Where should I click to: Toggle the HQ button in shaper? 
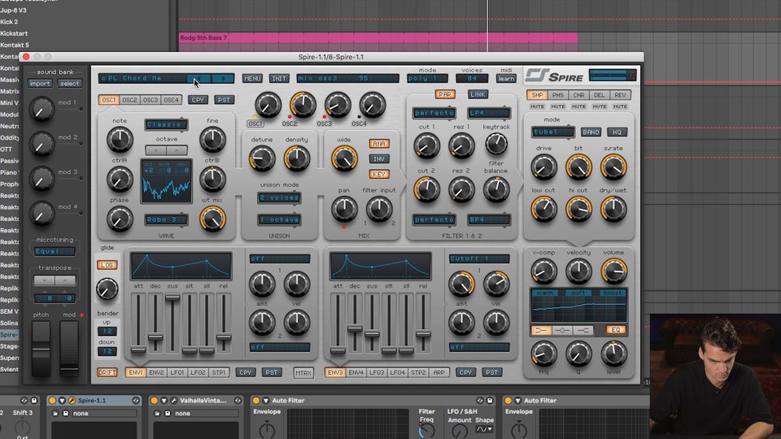pyautogui.click(x=617, y=132)
